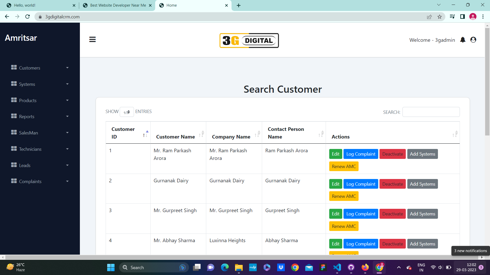Close the Hello, world! tab
Screen dimensions: 490x275
coord(74,5)
